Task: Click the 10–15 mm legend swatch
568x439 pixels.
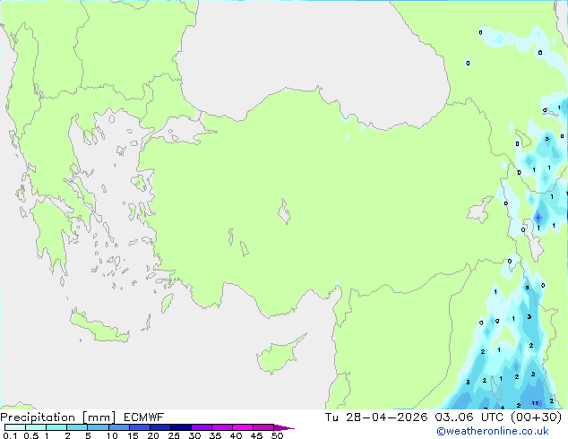Action: pos(118,427)
